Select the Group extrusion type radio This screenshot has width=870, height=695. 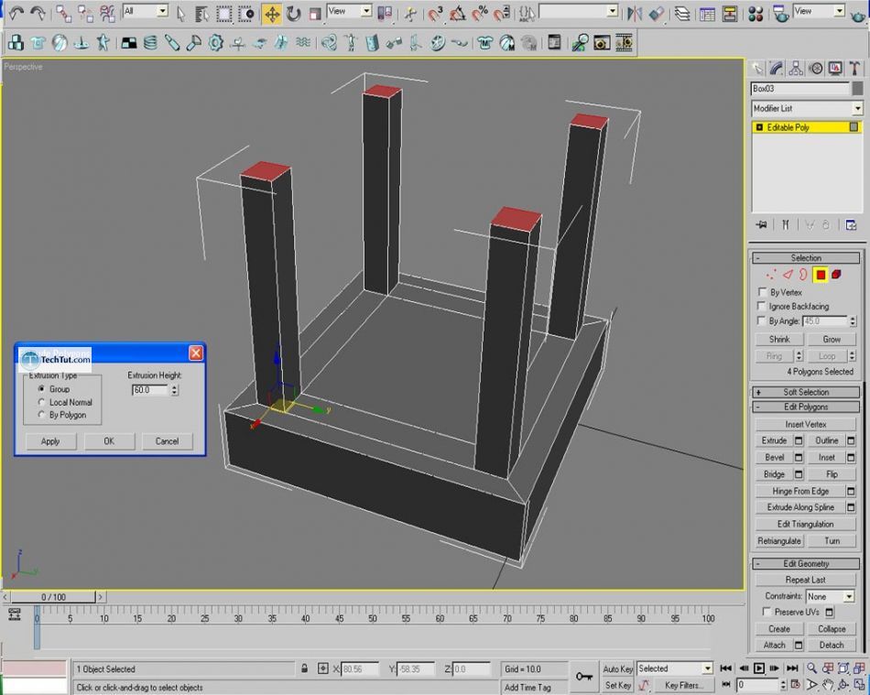[41, 389]
